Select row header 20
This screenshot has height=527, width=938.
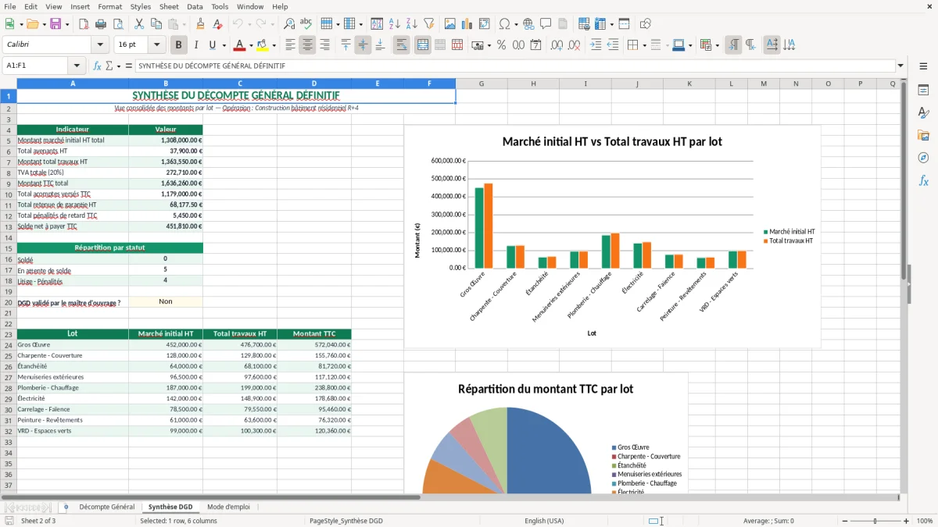tap(9, 302)
